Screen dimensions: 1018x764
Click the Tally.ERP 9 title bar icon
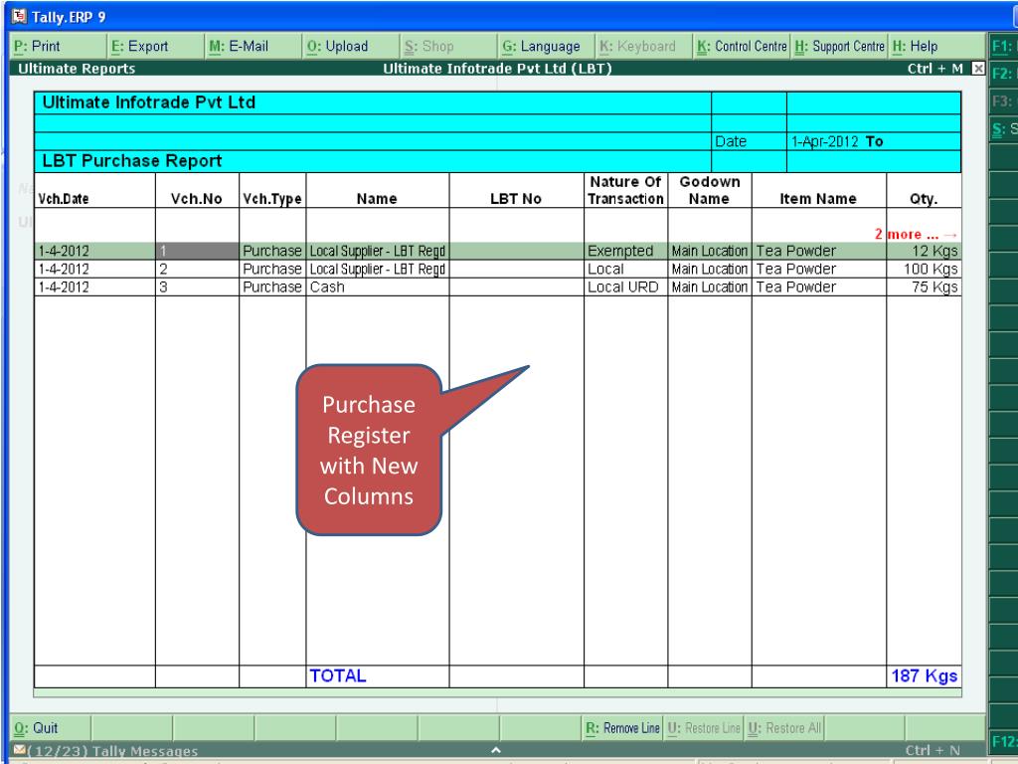tap(20, 16)
